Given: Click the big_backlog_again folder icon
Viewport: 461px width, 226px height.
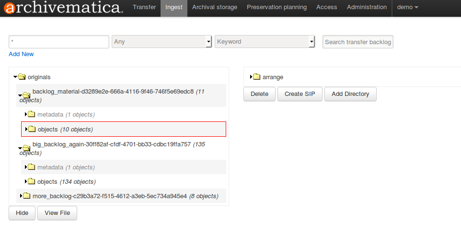Looking at the screenshot, I should 26,148.
